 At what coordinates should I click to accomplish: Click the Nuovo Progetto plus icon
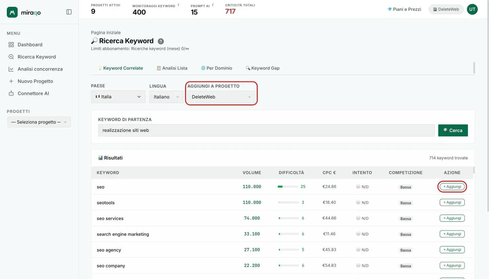(x=11, y=81)
